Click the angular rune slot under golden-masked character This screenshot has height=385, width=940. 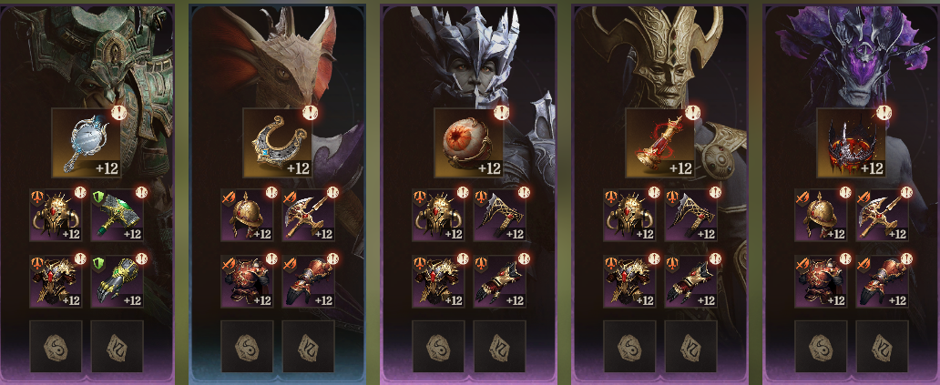click(690, 347)
